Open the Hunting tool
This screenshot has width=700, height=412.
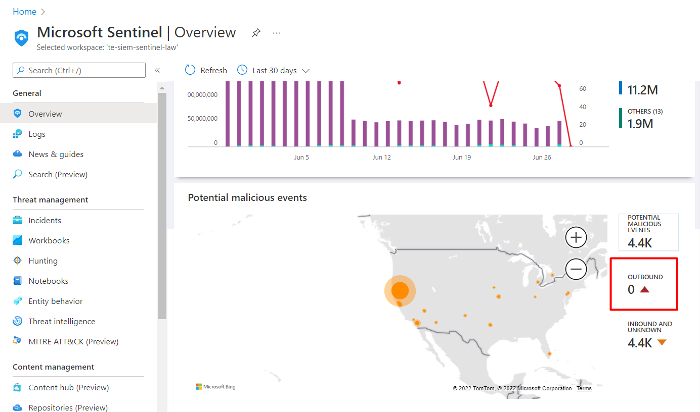43,261
